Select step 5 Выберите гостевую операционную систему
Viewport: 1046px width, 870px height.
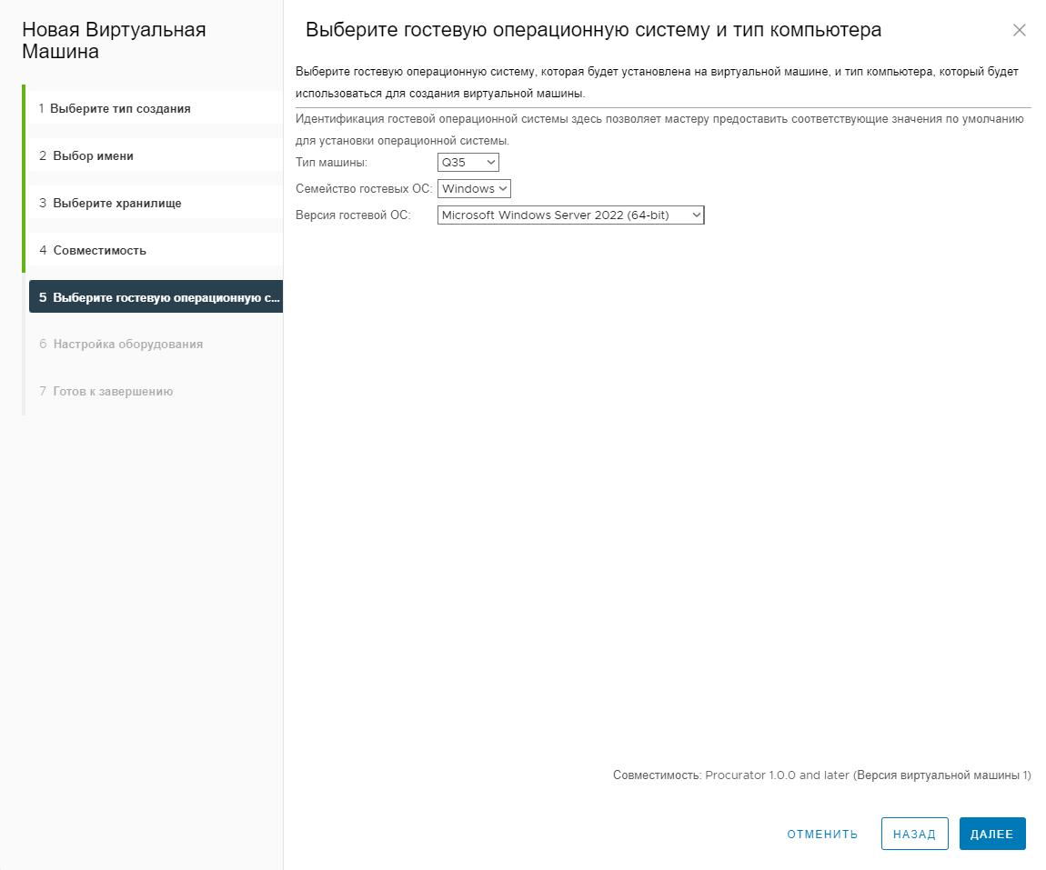[156, 296]
